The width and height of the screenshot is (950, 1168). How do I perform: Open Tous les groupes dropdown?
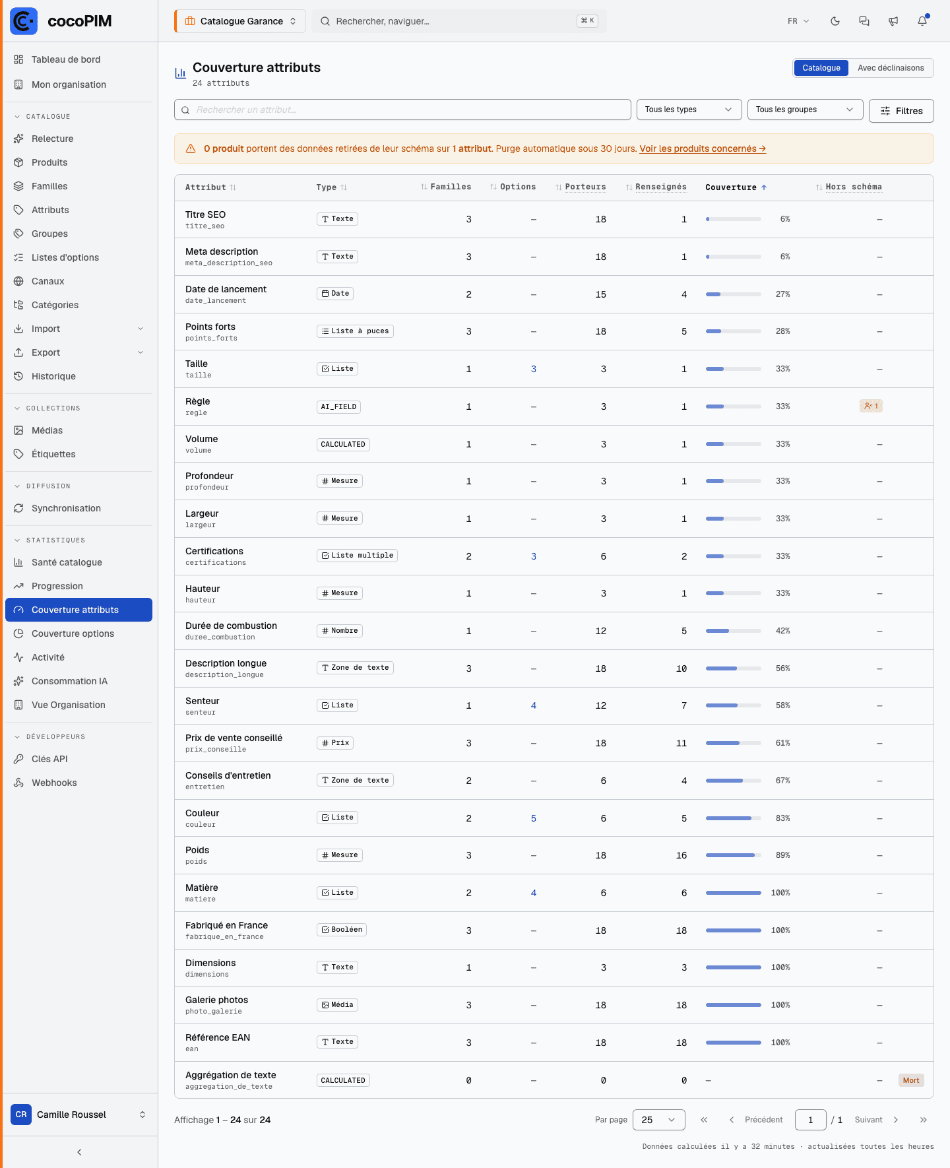pyautogui.click(x=806, y=110)
